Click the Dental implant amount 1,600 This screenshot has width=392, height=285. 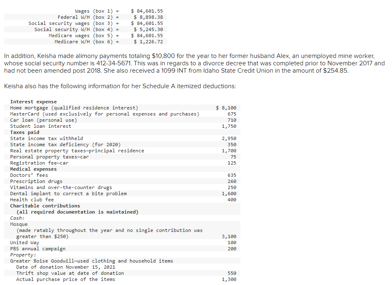(x=229, y=193)
